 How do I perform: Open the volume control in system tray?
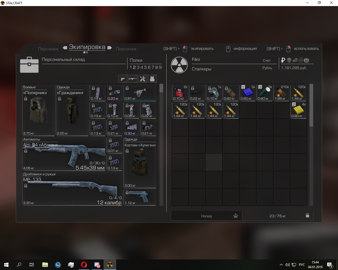[288, 265]
